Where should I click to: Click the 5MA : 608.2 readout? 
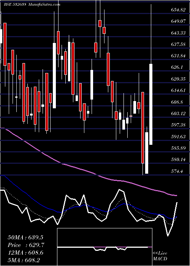tap(24, 260)
